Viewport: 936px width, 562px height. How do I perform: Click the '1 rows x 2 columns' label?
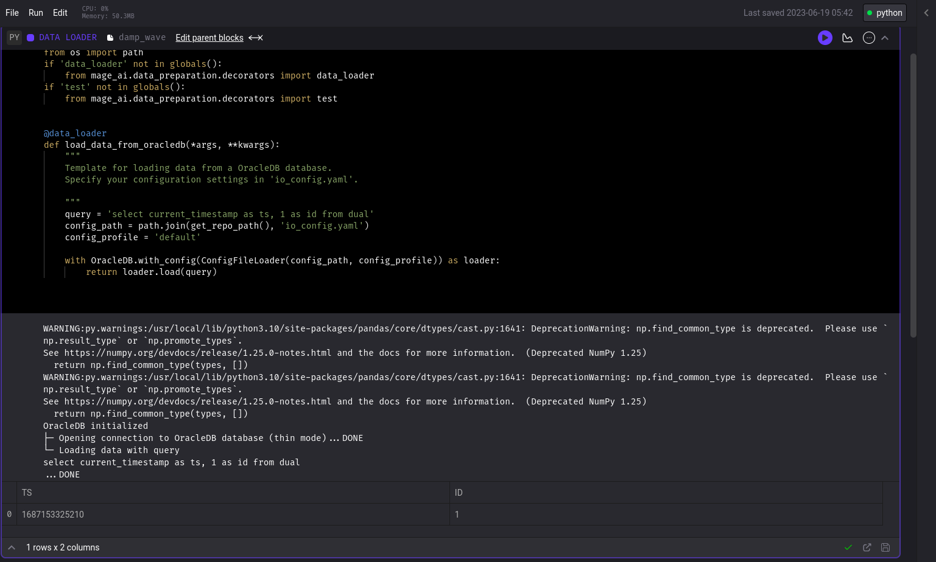[x=63, y=547]
